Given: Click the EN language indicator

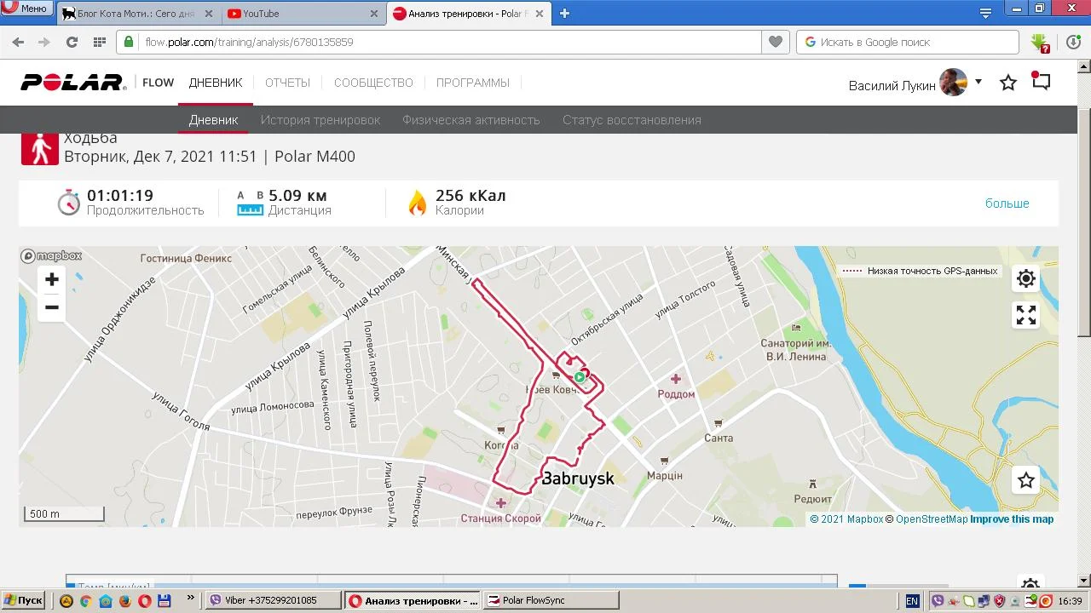Looking at the screenshot, I should coord(912,601).
